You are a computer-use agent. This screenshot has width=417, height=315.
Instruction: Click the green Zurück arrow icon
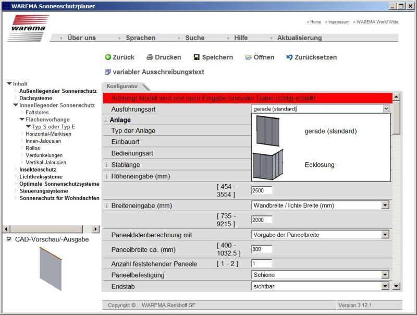tap(108, 57)
